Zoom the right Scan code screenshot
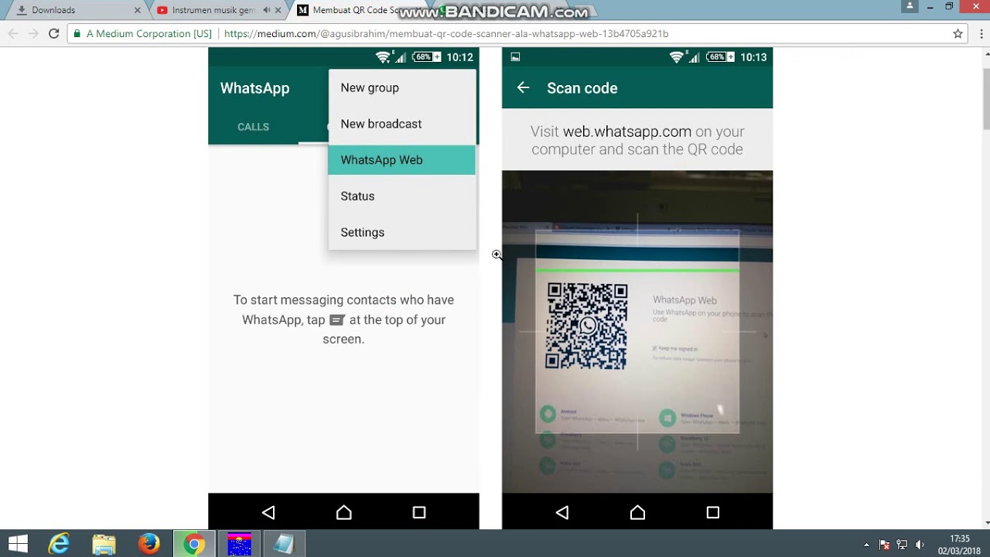 [637, 288]
